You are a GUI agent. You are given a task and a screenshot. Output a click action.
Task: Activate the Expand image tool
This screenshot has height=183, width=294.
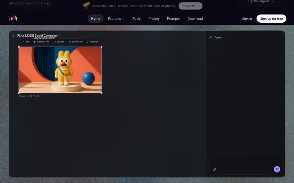(59, 42)
